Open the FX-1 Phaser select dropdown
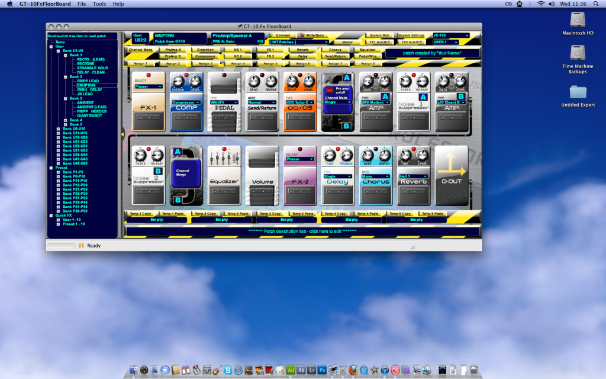The height and width of the screenshot is (379, 606). point(149,86)
